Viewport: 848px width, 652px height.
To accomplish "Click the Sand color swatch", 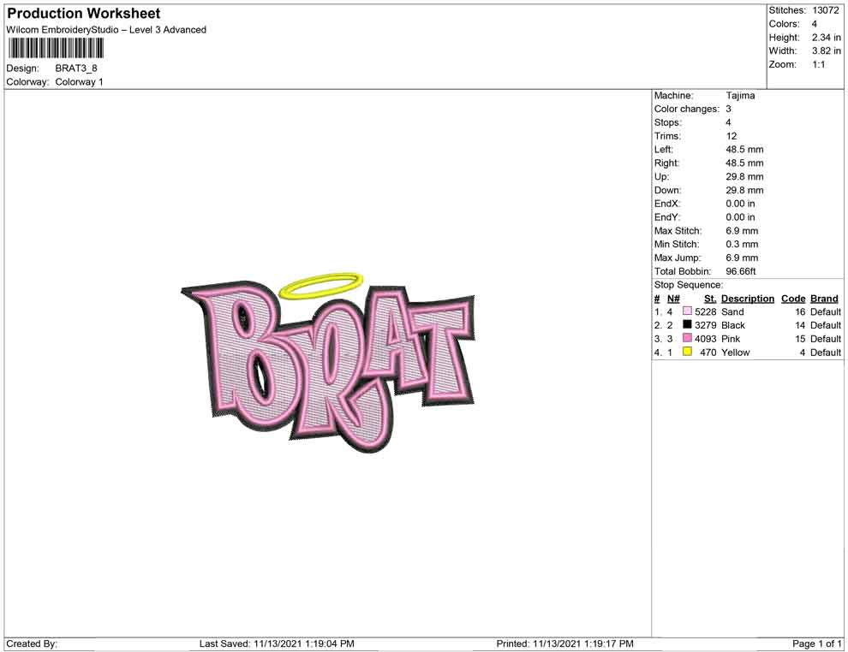I will (x=687, y=311).
